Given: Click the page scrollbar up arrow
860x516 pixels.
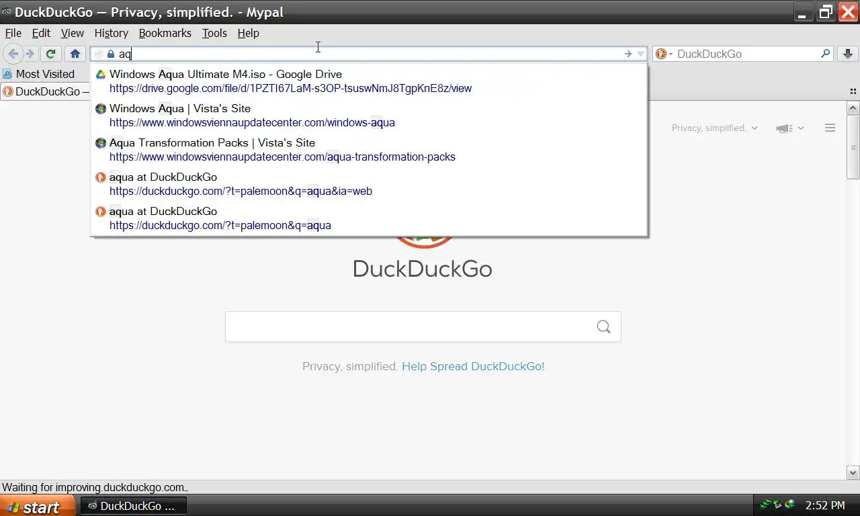Looking at the screenshot, I should click(x=853, y=108).
